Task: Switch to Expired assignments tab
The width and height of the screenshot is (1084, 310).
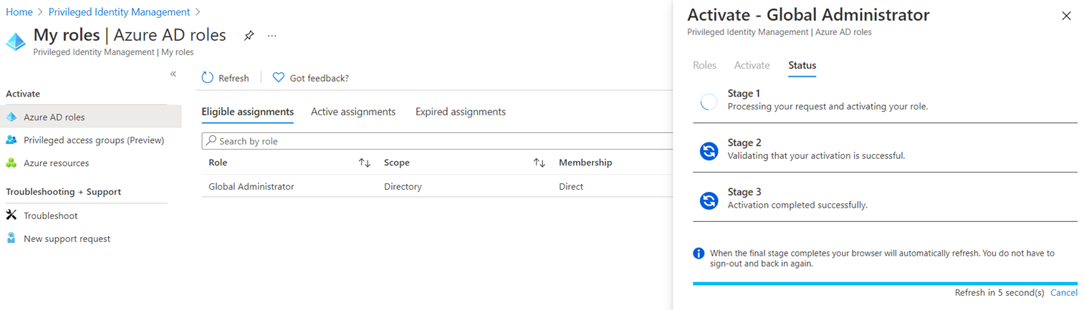Action: pyautogui.click(x=461, y=112)
